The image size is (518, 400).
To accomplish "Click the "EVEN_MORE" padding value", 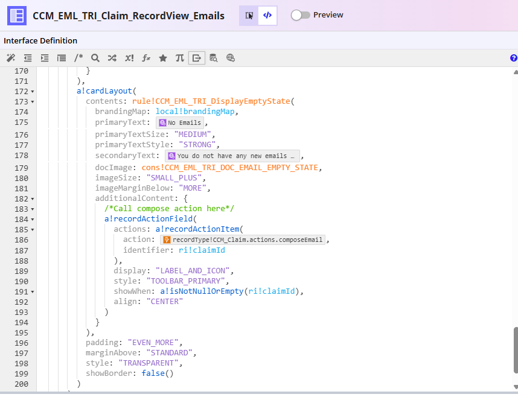I will tap(153, 342).
